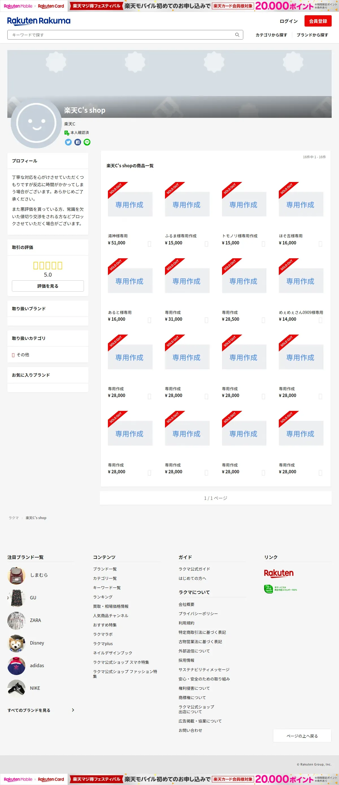Like the あると様専用 item heart
The image size is (339, 785).
coord(149,320)
